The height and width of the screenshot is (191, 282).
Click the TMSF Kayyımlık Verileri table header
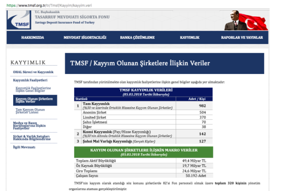click(143, 92)
